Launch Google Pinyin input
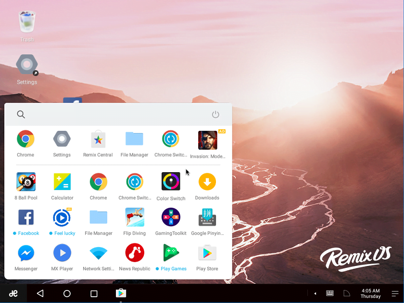404x303 pixels. 207,217
